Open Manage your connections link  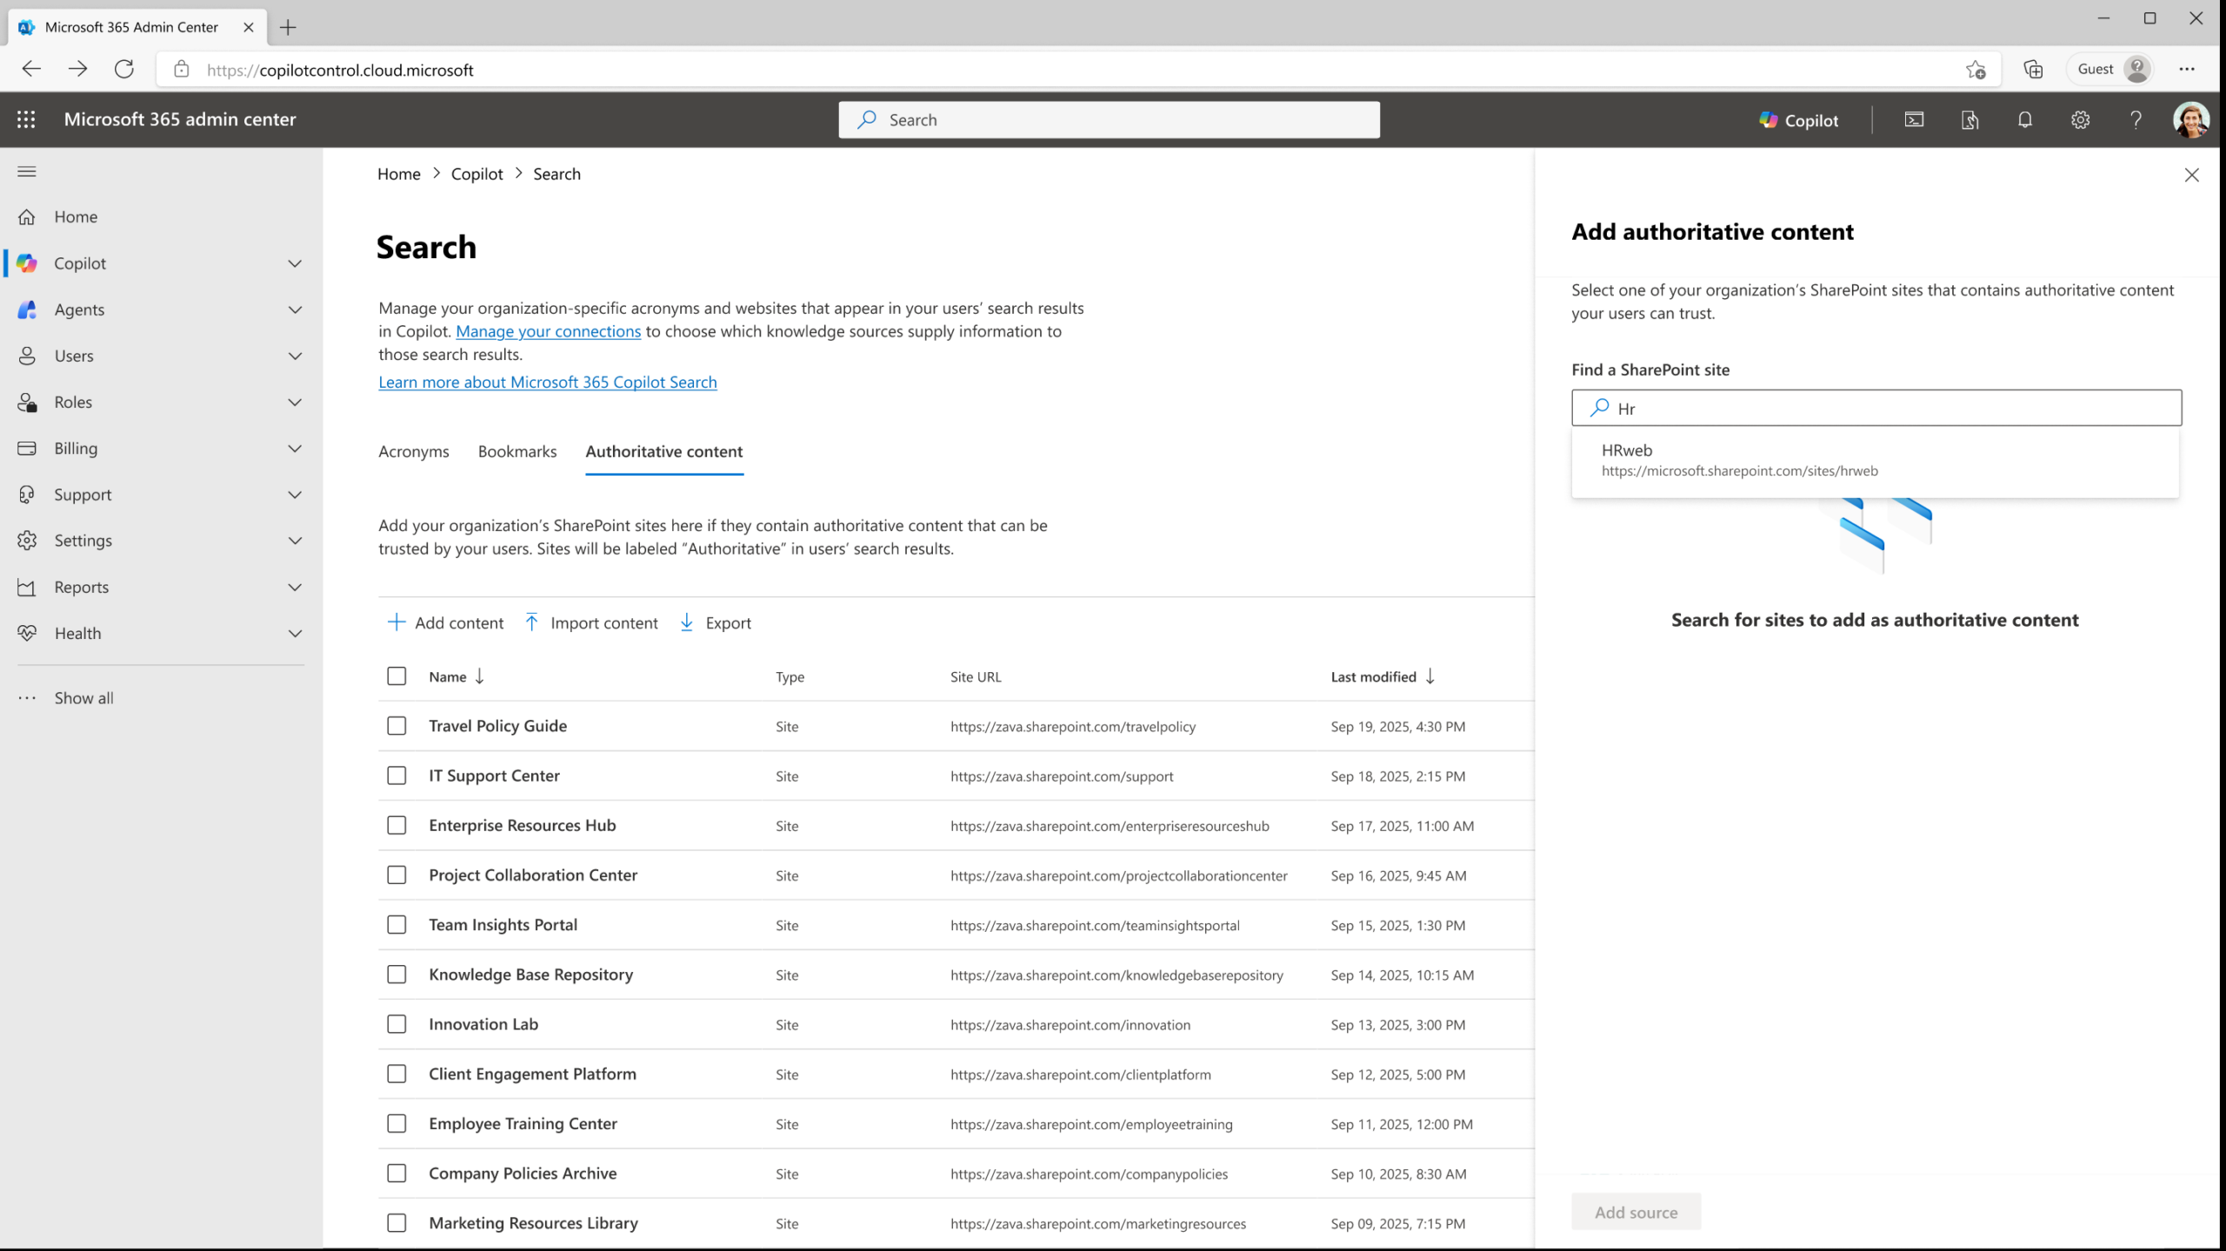click(548, 331)
